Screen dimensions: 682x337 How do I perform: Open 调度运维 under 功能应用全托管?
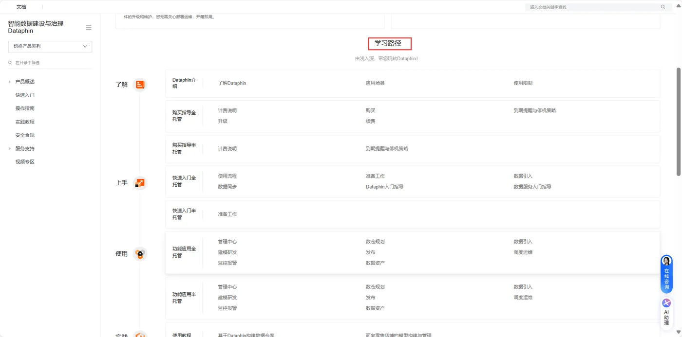(523, 252)
